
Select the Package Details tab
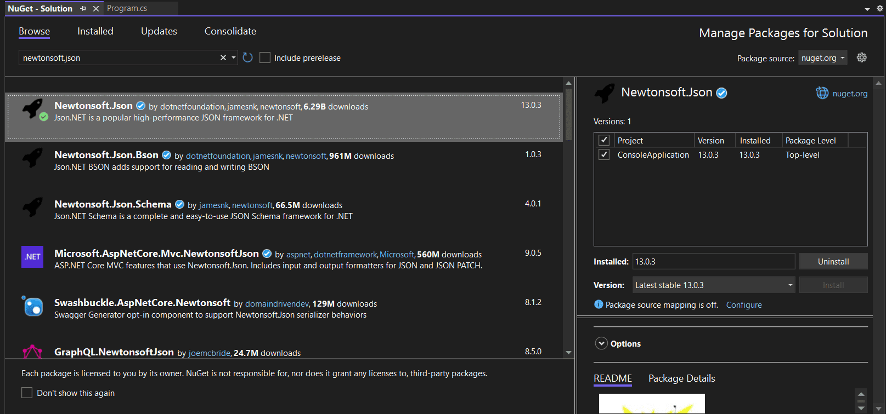click(682, 378)
